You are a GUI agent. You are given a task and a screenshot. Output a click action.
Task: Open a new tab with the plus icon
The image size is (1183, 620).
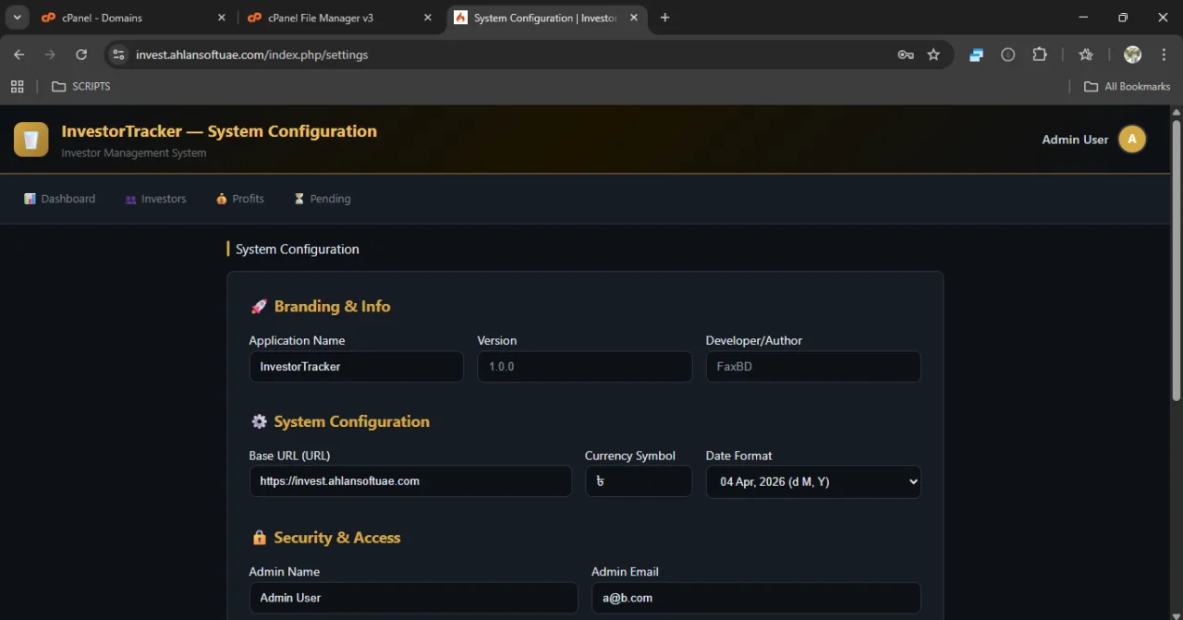tap(665, 18)
